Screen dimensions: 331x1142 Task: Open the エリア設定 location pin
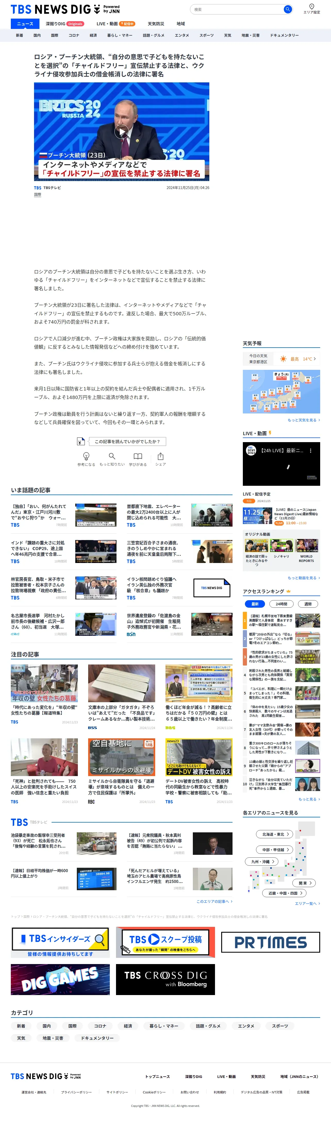311,9
